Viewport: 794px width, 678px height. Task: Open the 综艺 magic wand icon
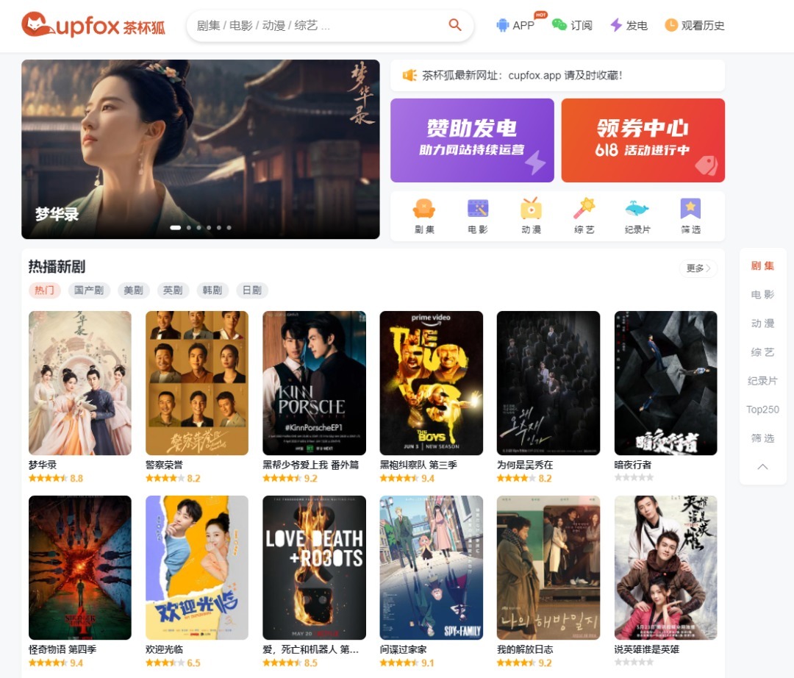point(584,209)
